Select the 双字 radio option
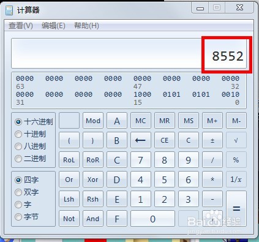The width and height of the screenshot is (259, 242). 27,192
